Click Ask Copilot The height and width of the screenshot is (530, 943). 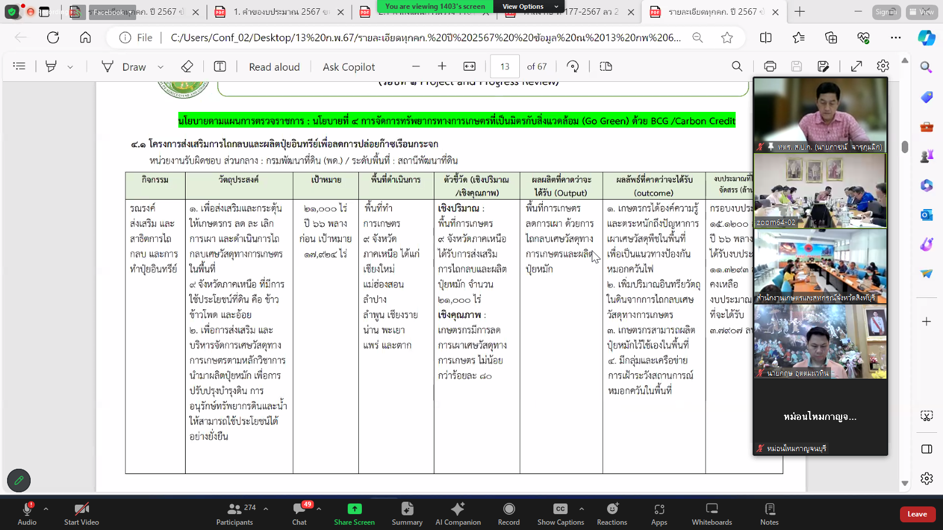tap(349, 67)
